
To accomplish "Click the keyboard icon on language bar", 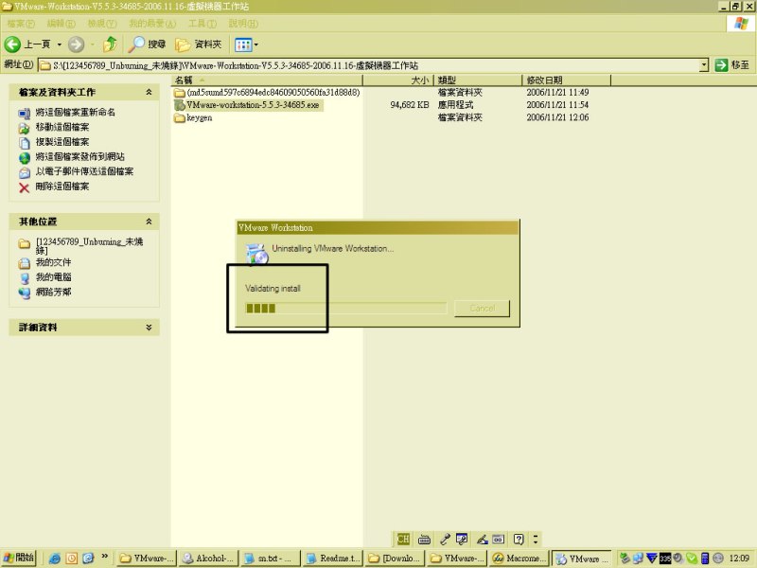I will pos(424,539).
